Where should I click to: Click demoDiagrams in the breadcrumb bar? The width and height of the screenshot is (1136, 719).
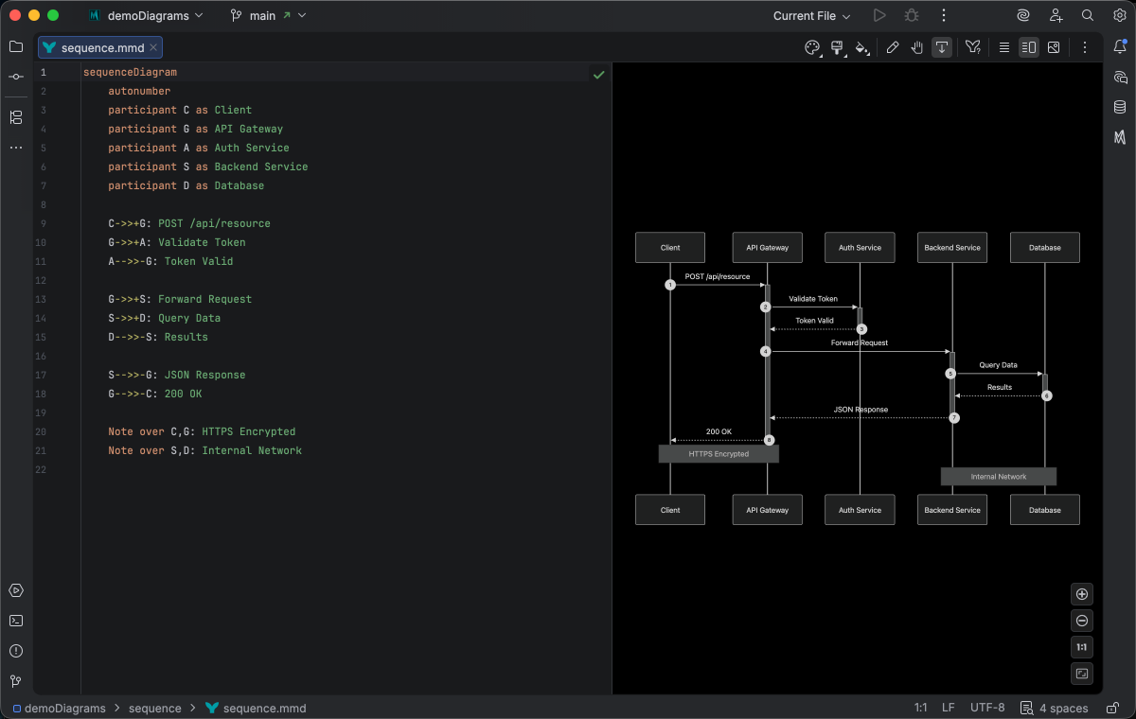point(59,708)
